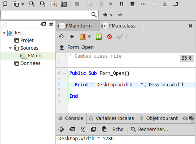Click the red breakpoint prohibition icon
Image resolution: width=196 pixels, height=144 pixels.
[109, 37]
